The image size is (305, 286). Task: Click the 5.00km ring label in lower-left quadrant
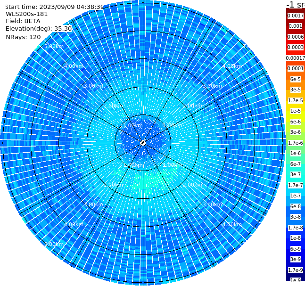click(54, 244)
